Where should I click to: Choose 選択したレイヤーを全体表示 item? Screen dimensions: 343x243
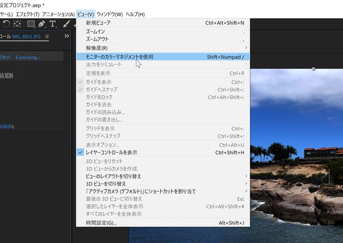point(163,206)
